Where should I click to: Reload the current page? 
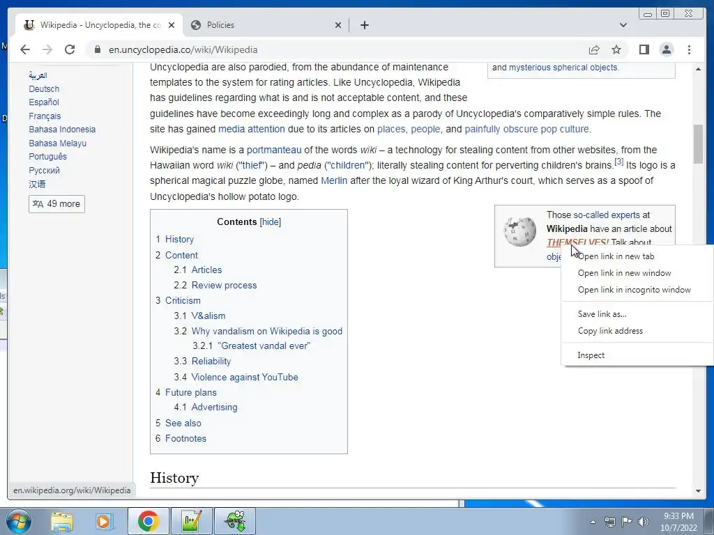pyautogui.click(x=70, y=49)
